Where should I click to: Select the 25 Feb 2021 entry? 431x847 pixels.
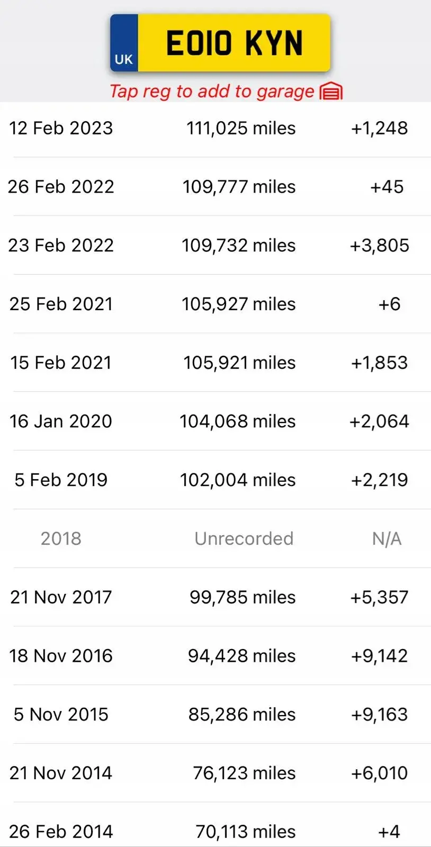tap(215, 304)
